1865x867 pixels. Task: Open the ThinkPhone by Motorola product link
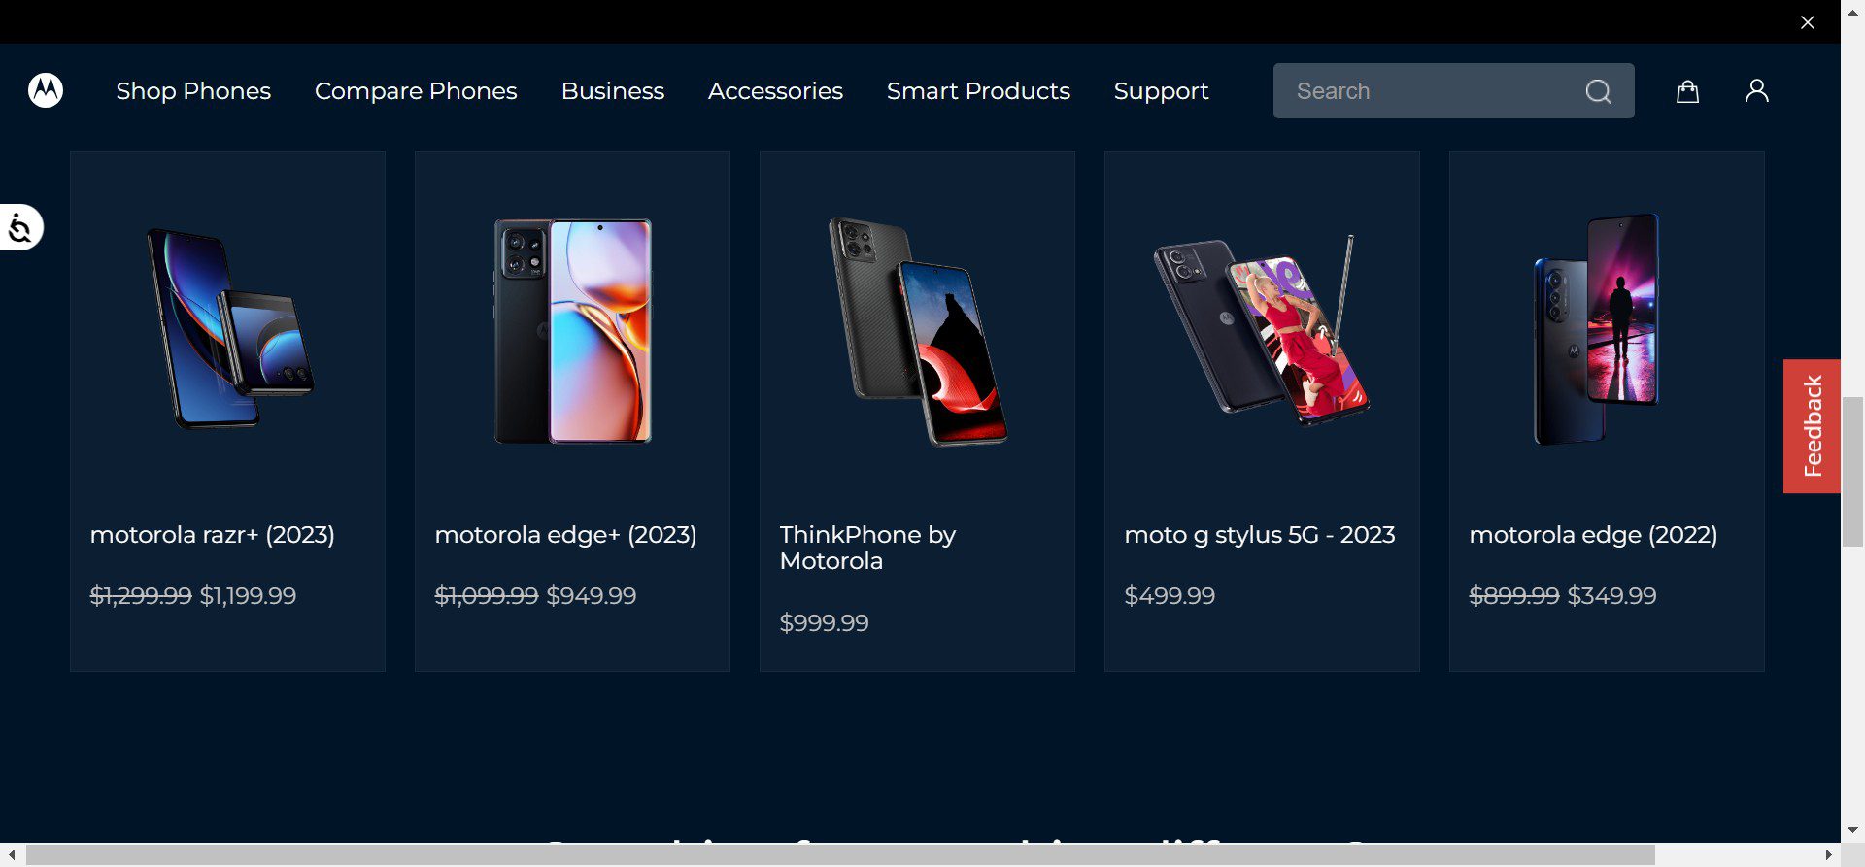[867, 548]
